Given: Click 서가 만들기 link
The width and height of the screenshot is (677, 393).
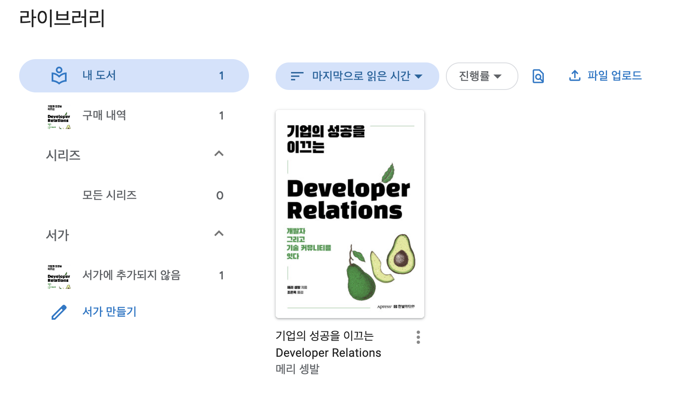Looking at the screenshot, I should [x=110, y=312].
